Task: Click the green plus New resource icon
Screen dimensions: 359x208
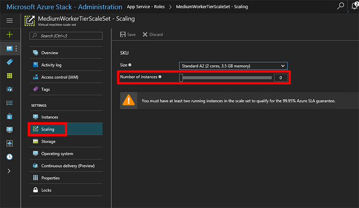Action: point(10,34)
